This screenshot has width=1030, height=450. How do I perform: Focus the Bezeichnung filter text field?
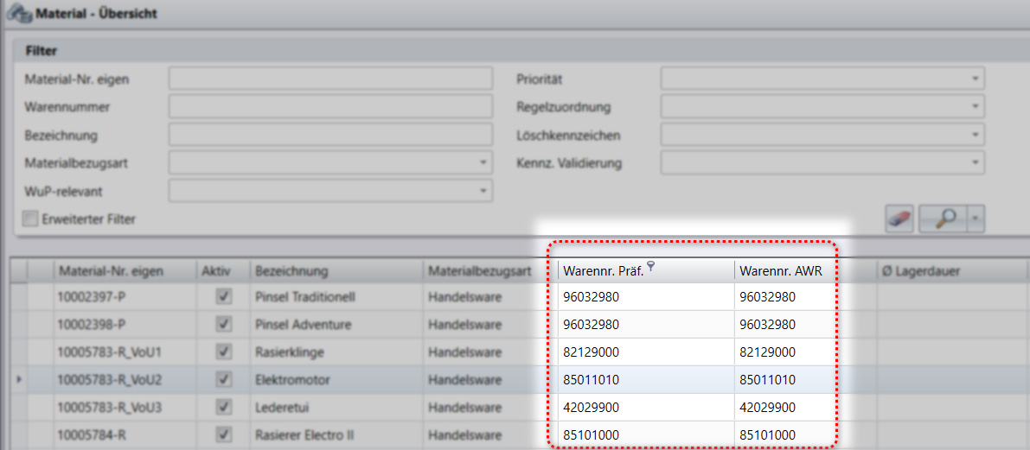click(x=330, y=135)
